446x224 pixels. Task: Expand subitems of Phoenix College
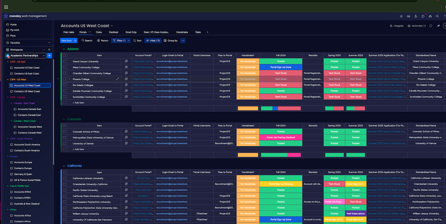(69, 79)
